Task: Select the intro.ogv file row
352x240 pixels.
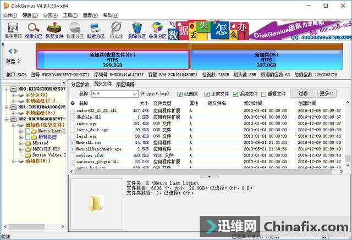Action: pos(207,124)
